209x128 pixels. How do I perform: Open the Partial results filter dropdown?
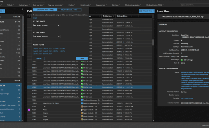click(x=86, y=5)
